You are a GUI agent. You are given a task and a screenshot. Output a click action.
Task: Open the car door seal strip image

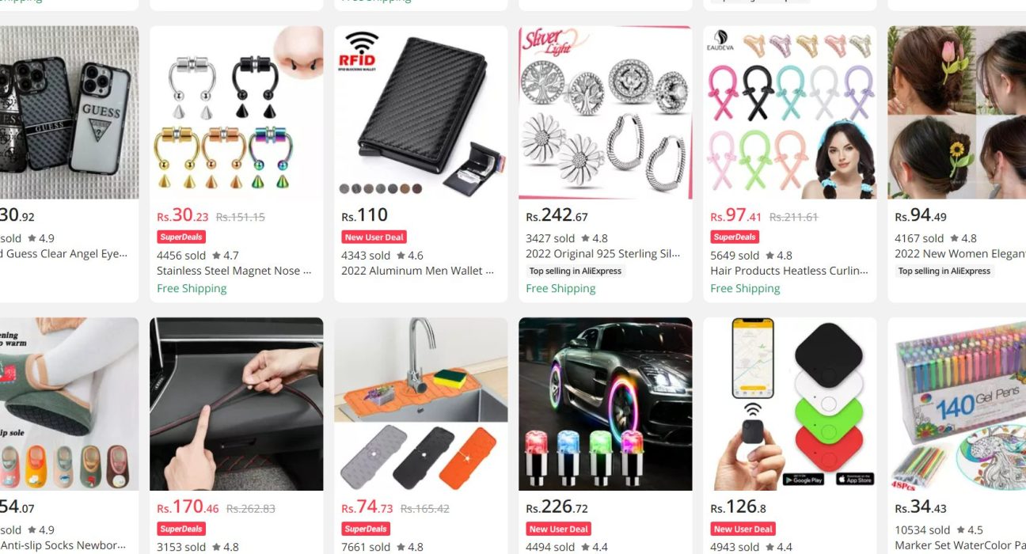click(237, 404)
